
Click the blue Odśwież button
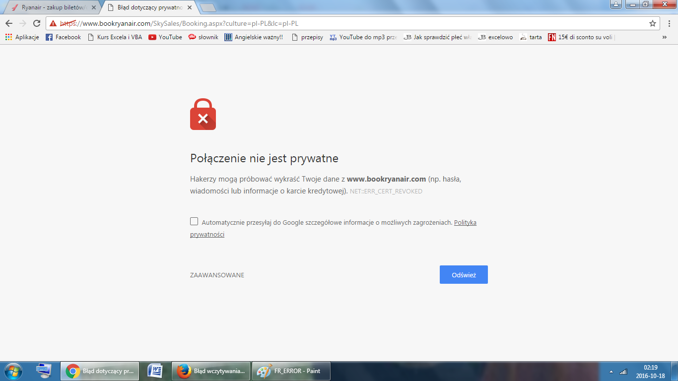pos(464,275)
